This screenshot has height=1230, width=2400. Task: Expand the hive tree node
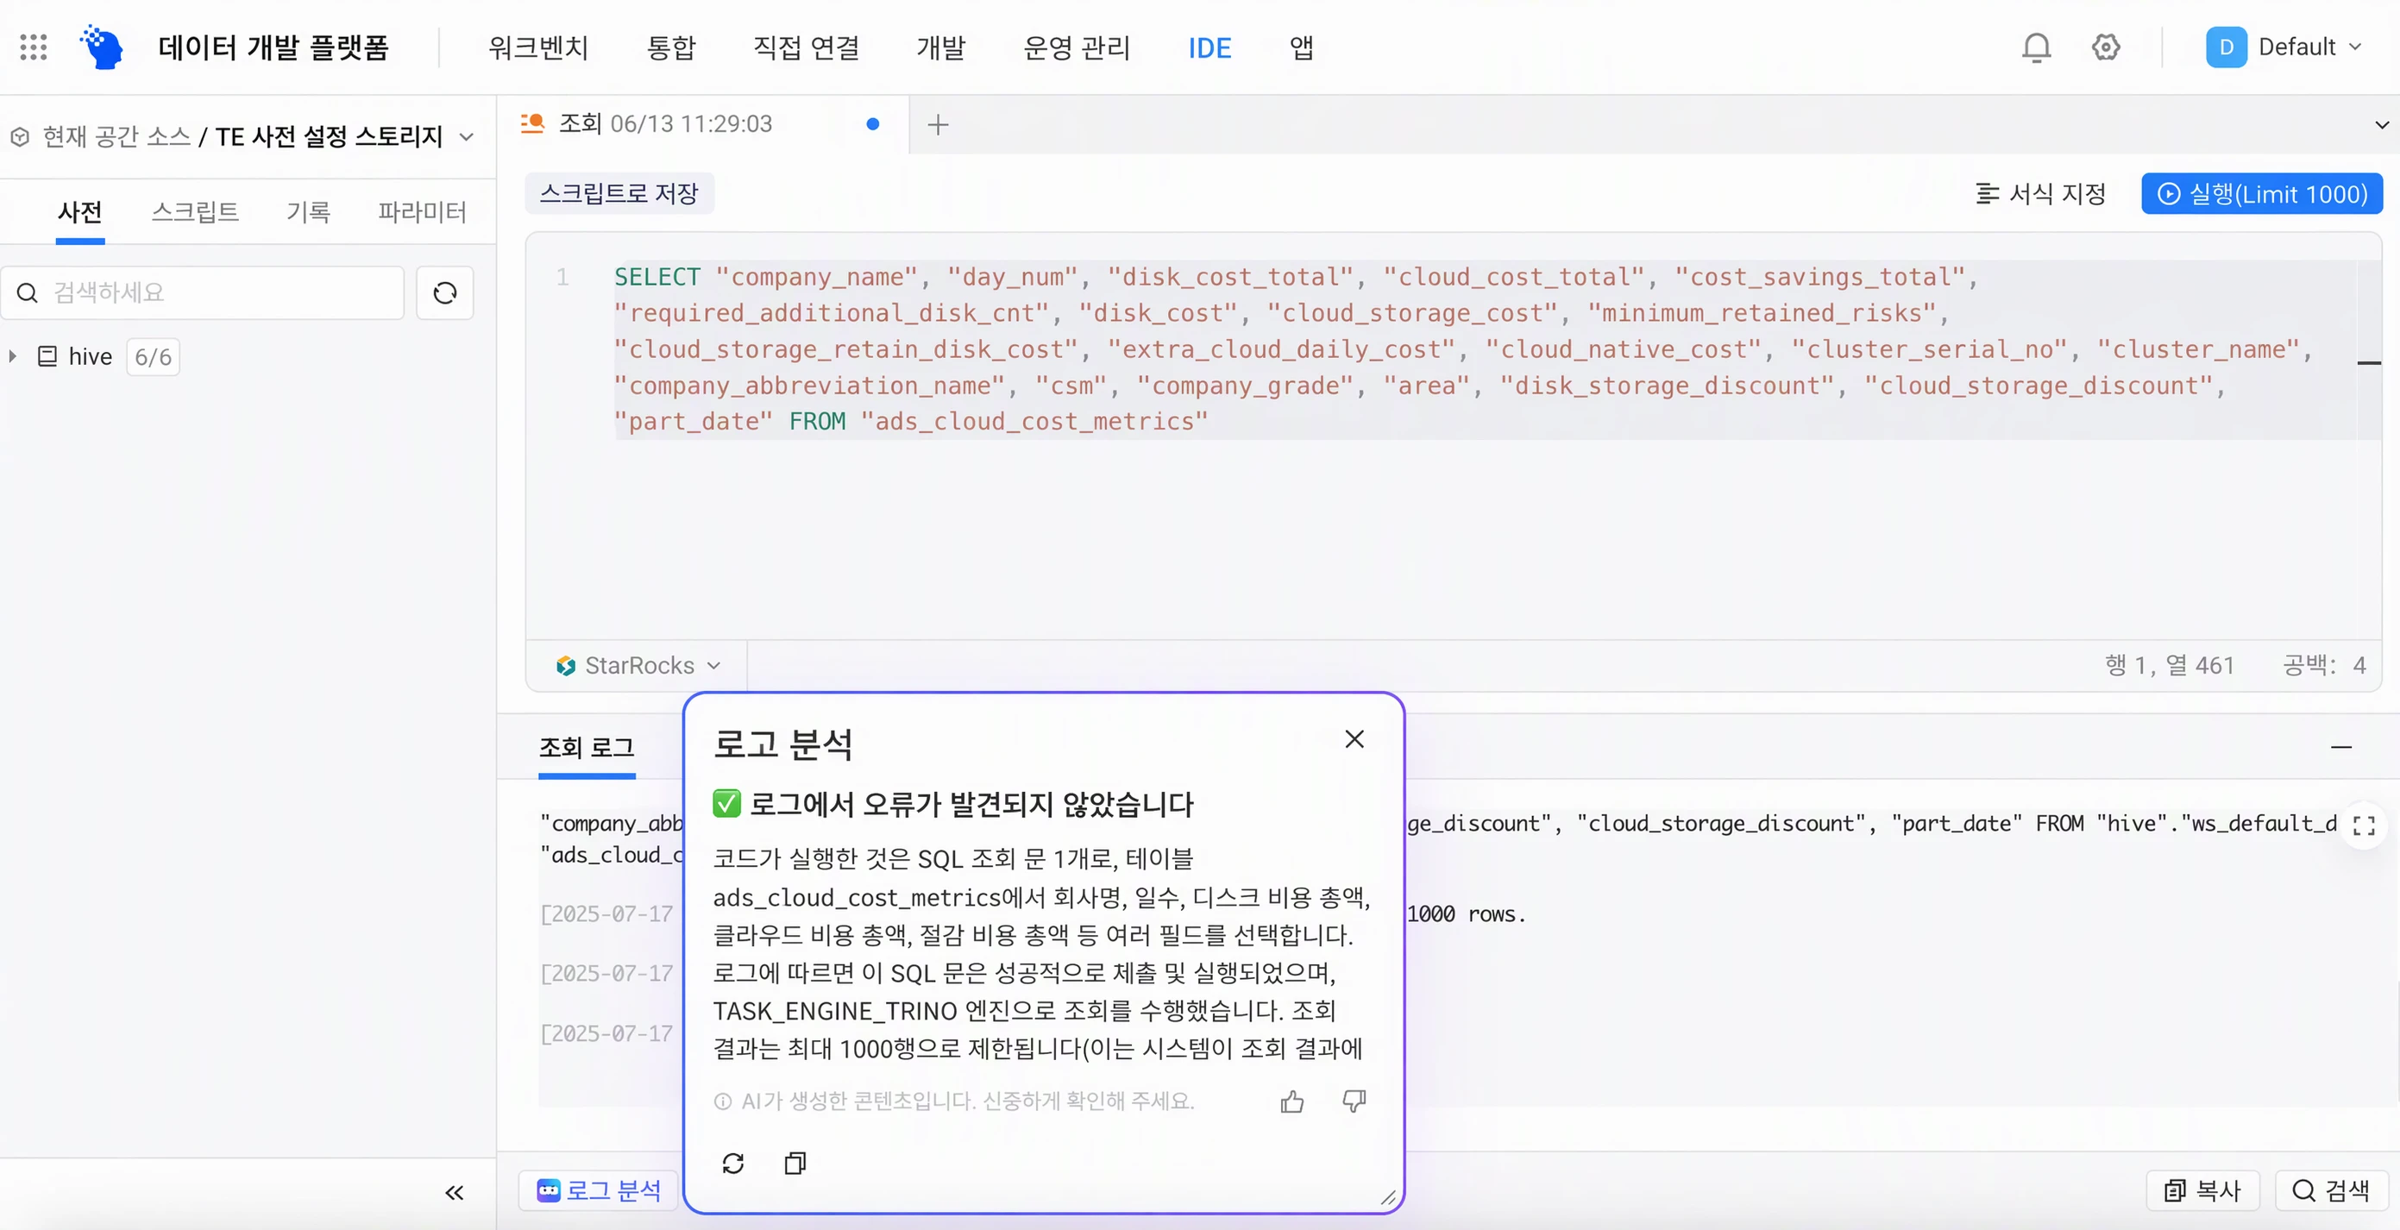tap(13, 356)
